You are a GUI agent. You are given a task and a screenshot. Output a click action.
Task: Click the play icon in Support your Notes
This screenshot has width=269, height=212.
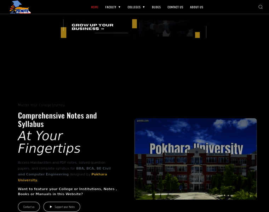[51, 207]
